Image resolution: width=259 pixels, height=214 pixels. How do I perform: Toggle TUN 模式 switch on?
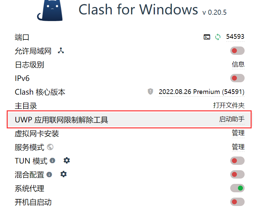(237, 161)
